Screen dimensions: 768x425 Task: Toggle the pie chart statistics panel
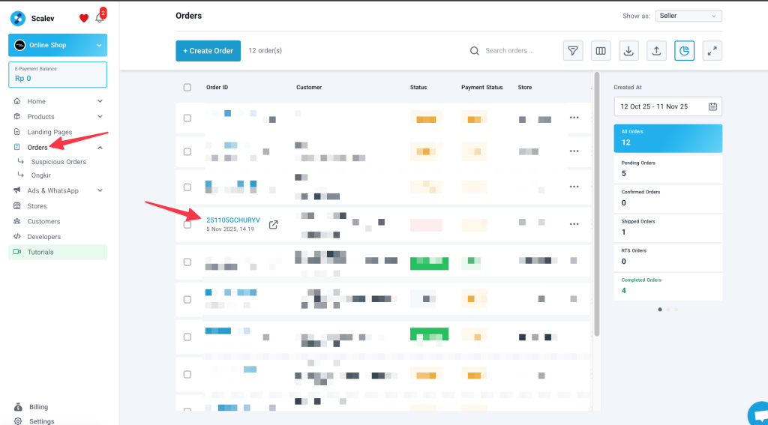tap(684, 51)
